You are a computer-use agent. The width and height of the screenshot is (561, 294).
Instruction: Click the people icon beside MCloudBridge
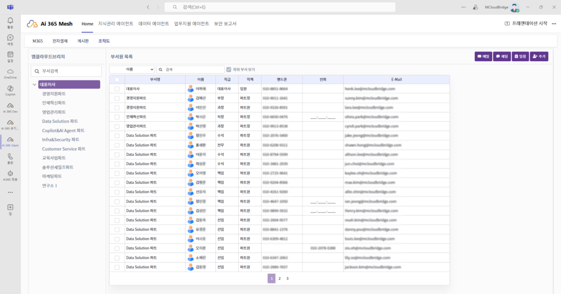coord(475,7)
